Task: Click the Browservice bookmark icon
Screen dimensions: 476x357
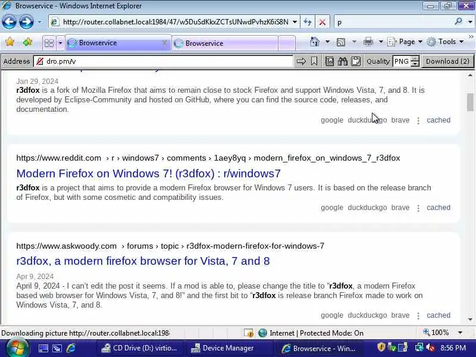Action: click(314, 61)
